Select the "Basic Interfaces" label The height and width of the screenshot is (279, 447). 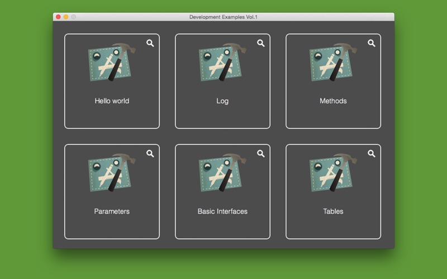tap(222, 211)
